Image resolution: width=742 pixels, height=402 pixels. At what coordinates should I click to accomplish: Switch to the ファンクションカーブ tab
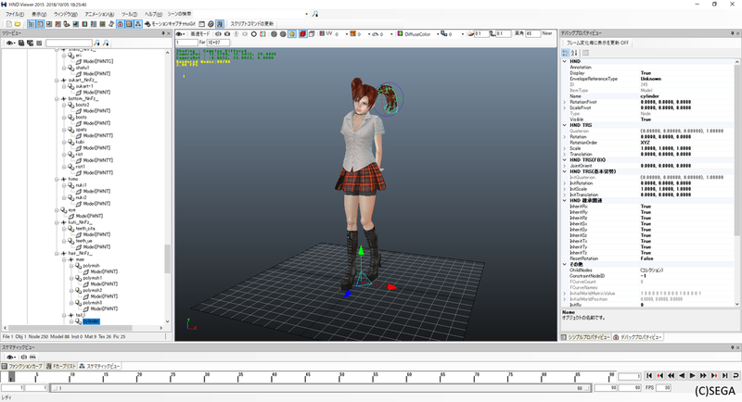21,366
